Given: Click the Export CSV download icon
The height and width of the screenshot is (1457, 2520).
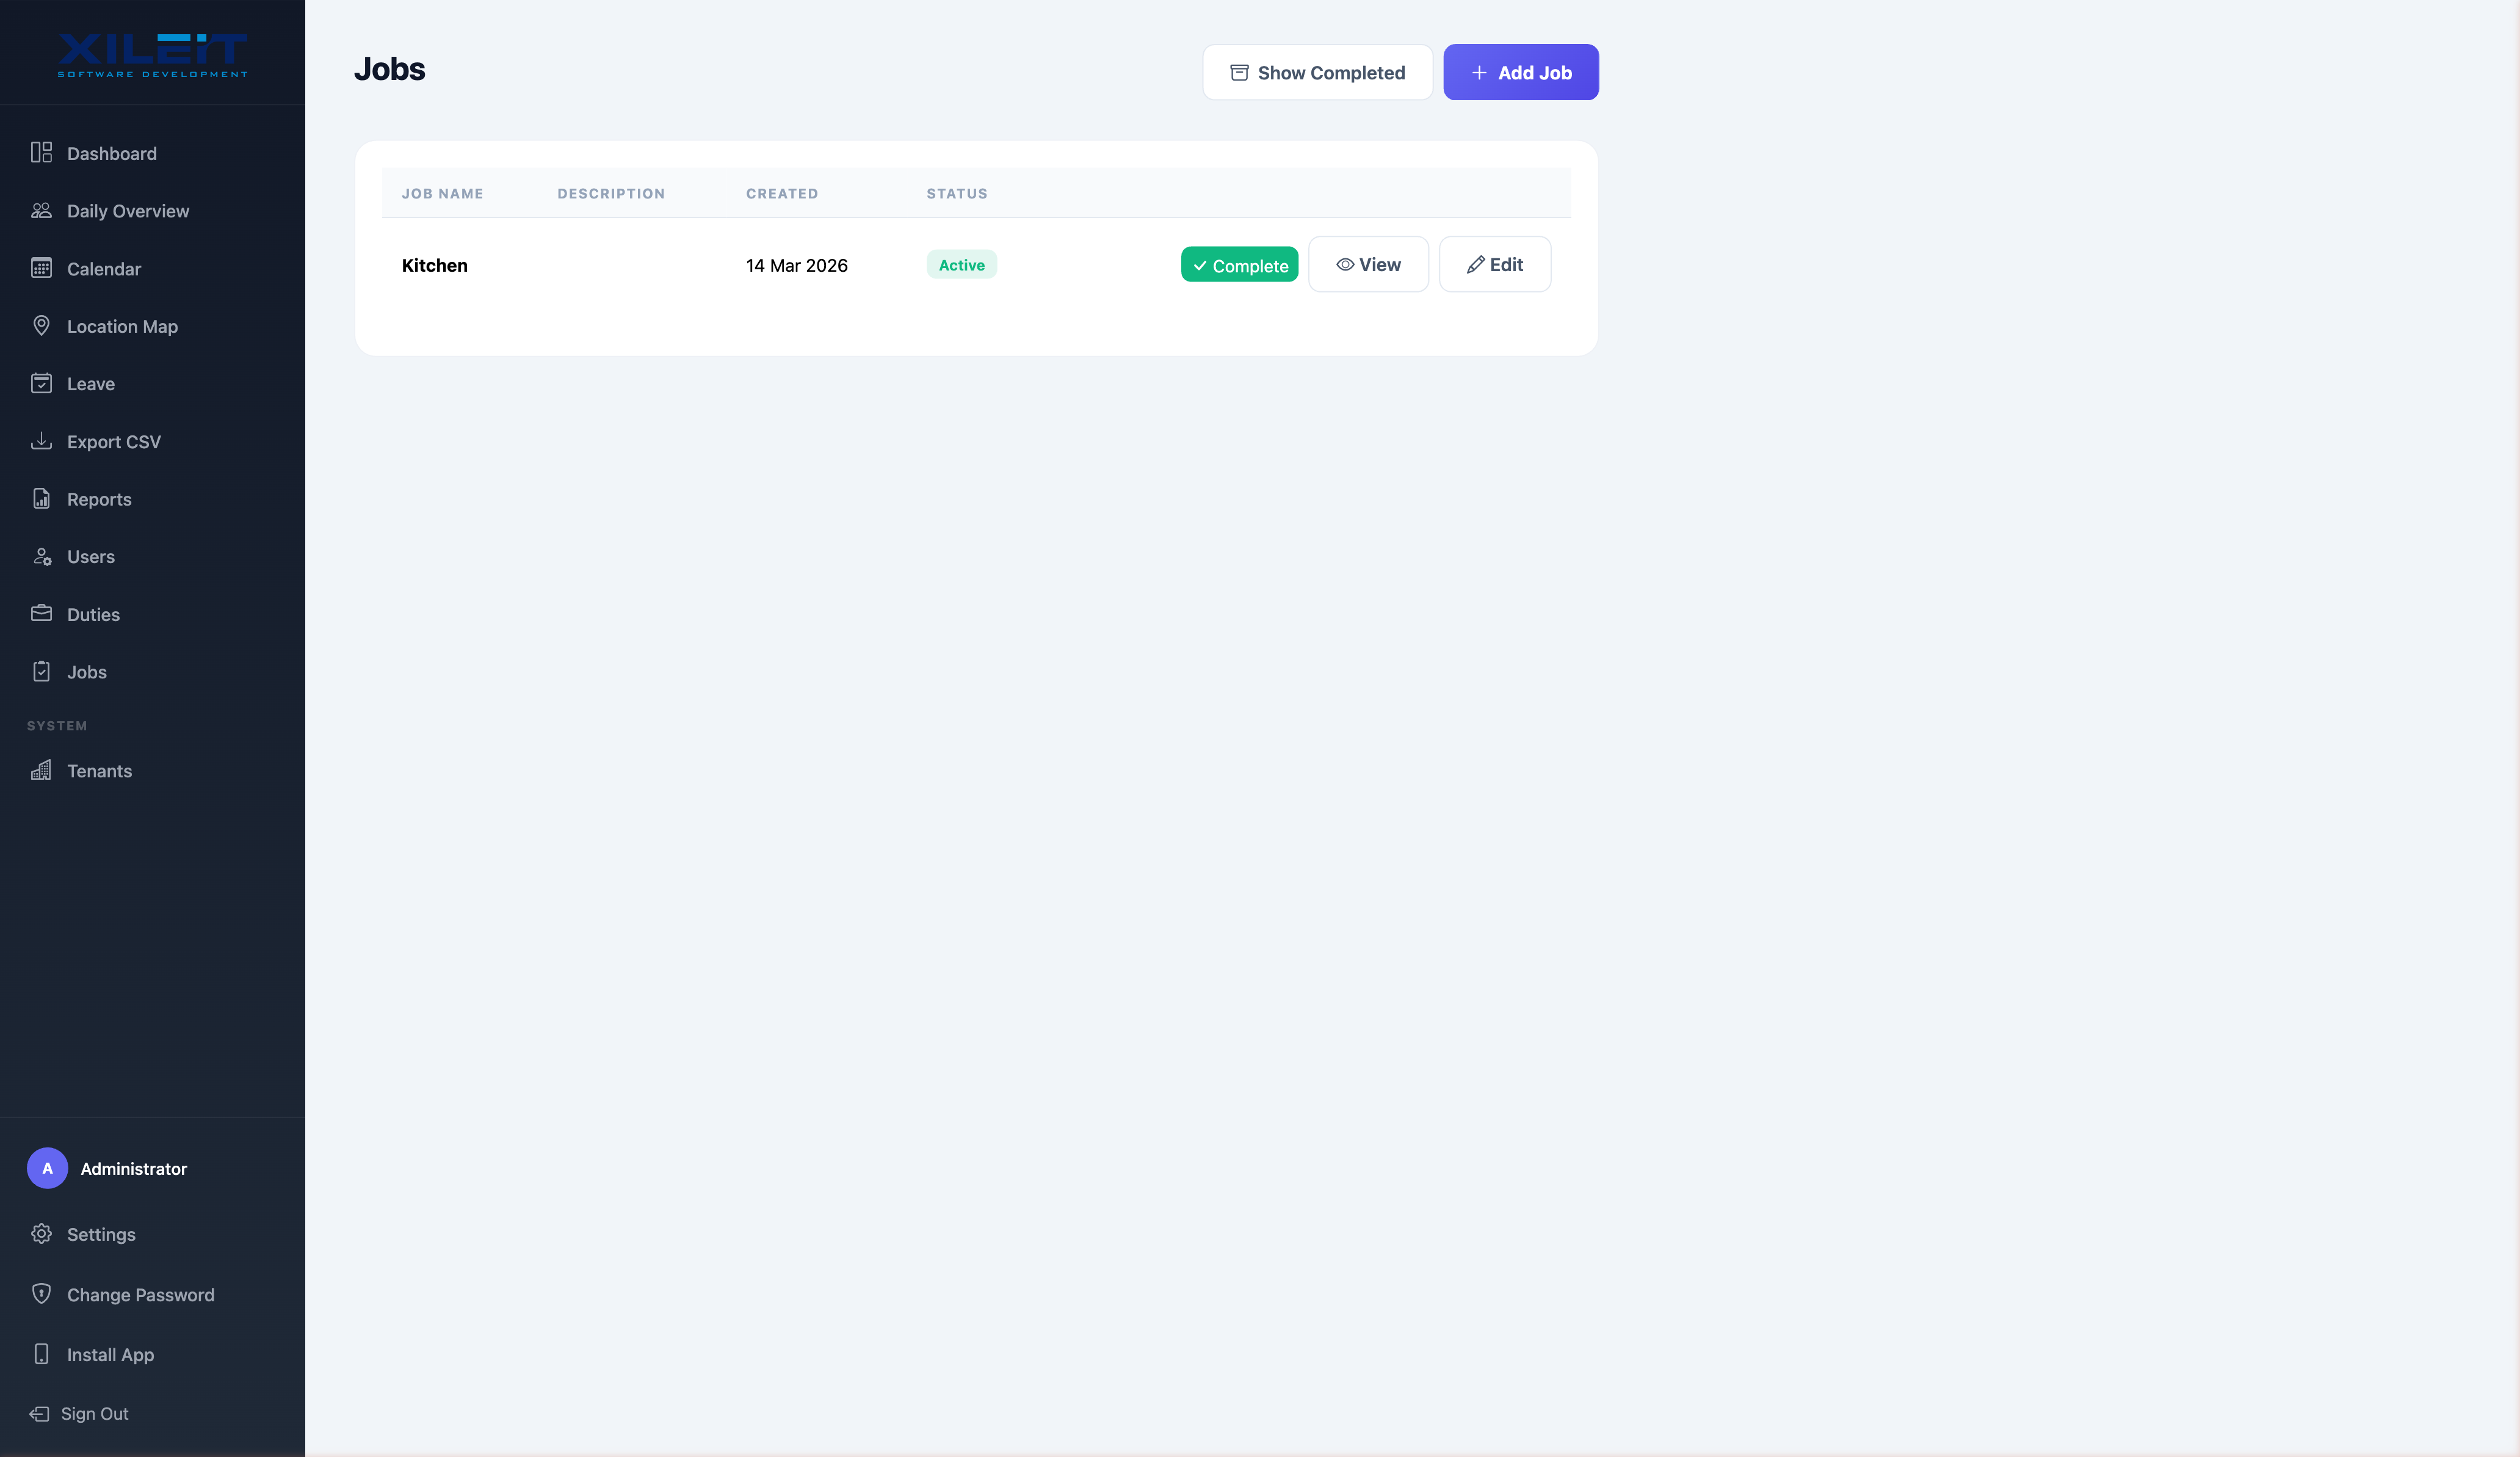Looking at the screenshot, I should (41, 441).
